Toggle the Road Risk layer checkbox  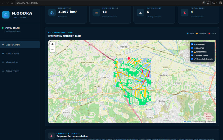pyautogui.click(x=192, y=48)
